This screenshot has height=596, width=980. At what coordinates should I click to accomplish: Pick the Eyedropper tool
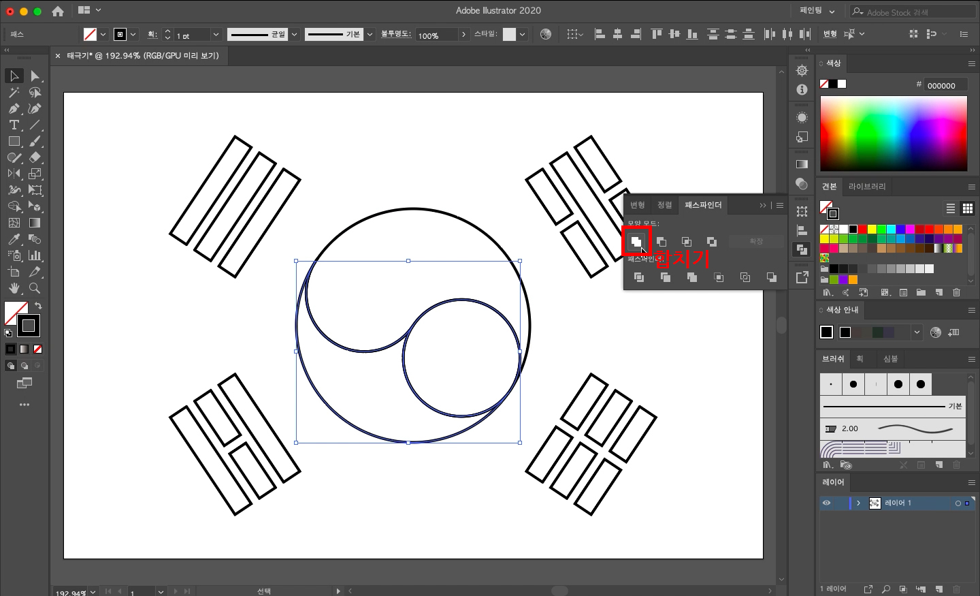14,239
